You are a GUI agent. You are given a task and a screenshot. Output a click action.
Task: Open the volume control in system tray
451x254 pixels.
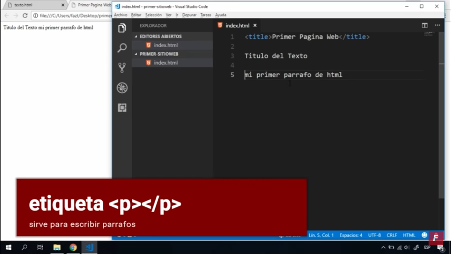coord(407,247)
